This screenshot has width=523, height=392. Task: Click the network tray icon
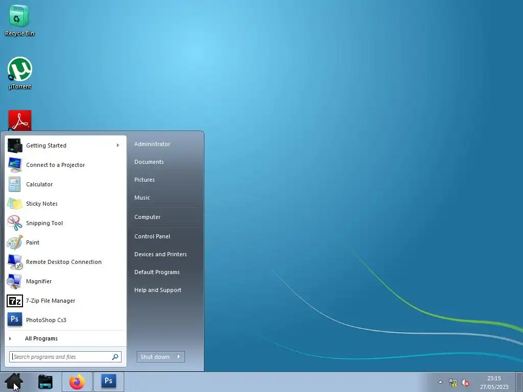click(453, 382)
